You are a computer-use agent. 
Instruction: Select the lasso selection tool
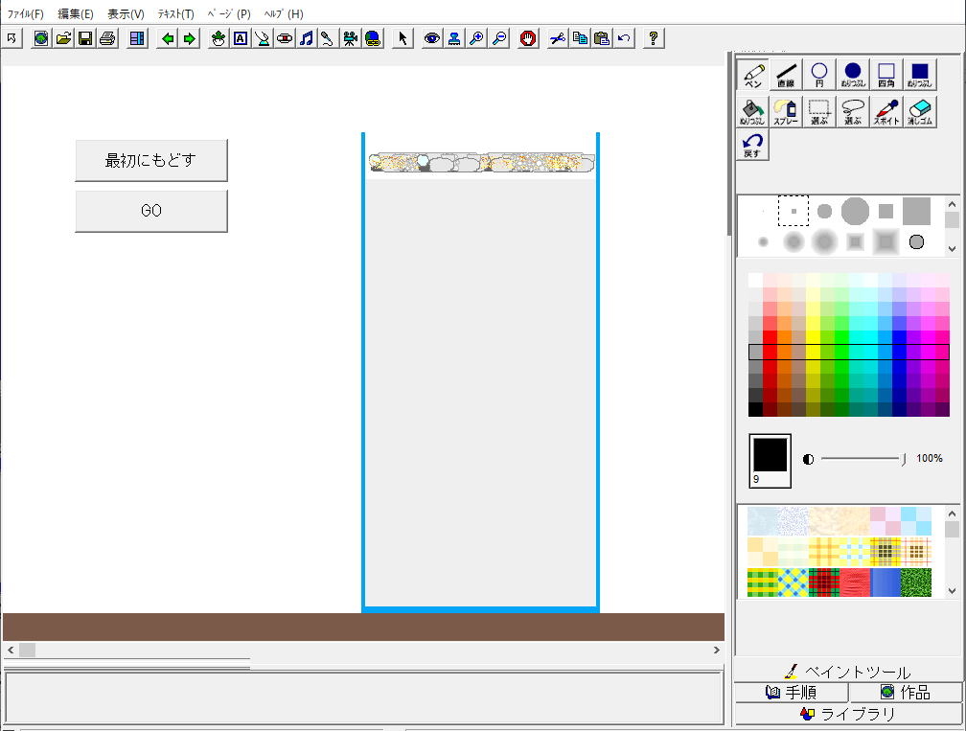(852, 112)
